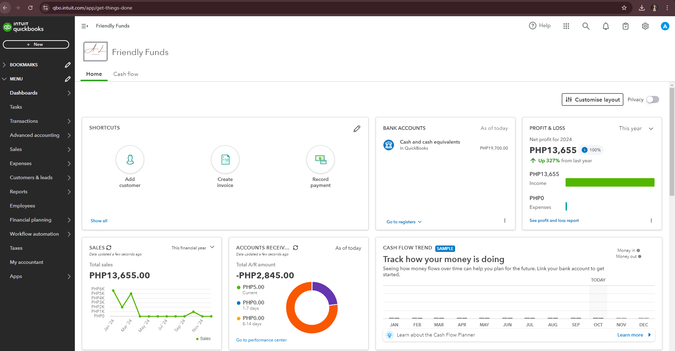Click the page vertical scrollbar
This screenshot has width=675, height=351.
click(x=672, y=141)
